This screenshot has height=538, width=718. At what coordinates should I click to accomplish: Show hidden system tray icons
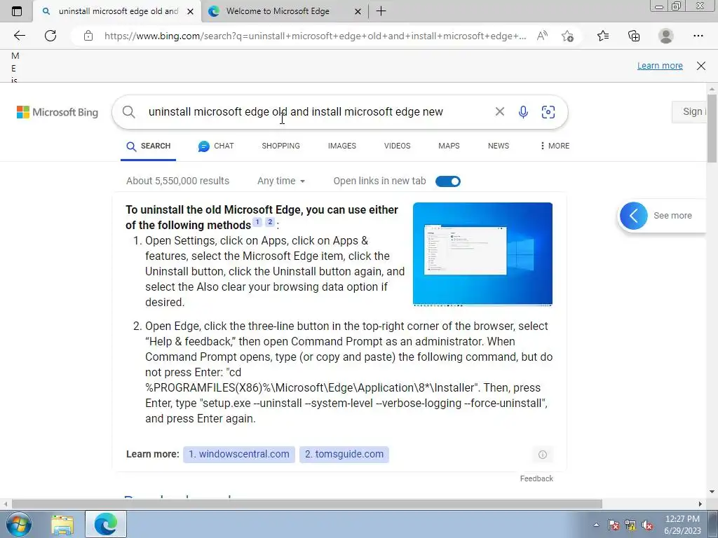click(596, 525)
